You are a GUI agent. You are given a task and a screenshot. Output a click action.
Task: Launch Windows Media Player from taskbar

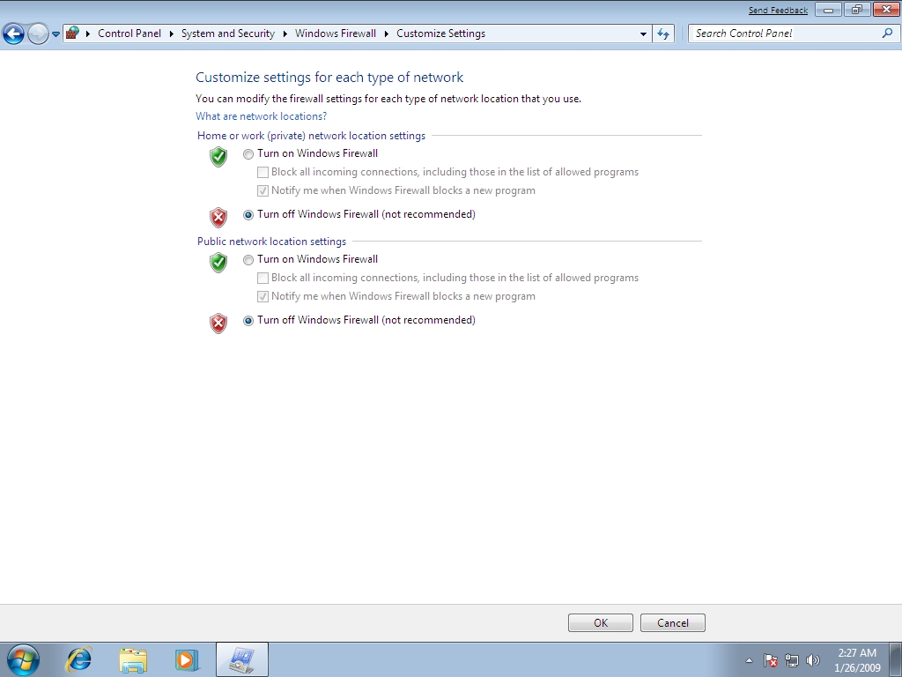click(187, 659)
